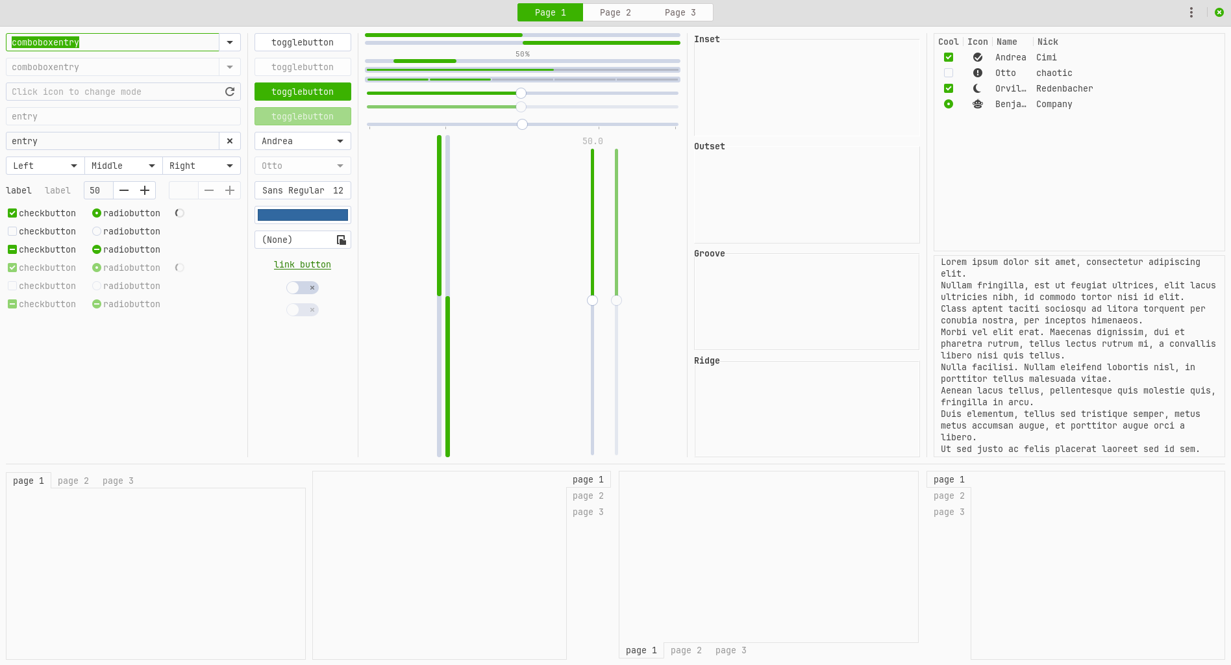Click the 'Redenbacher' nick cell

(1064, 88)
